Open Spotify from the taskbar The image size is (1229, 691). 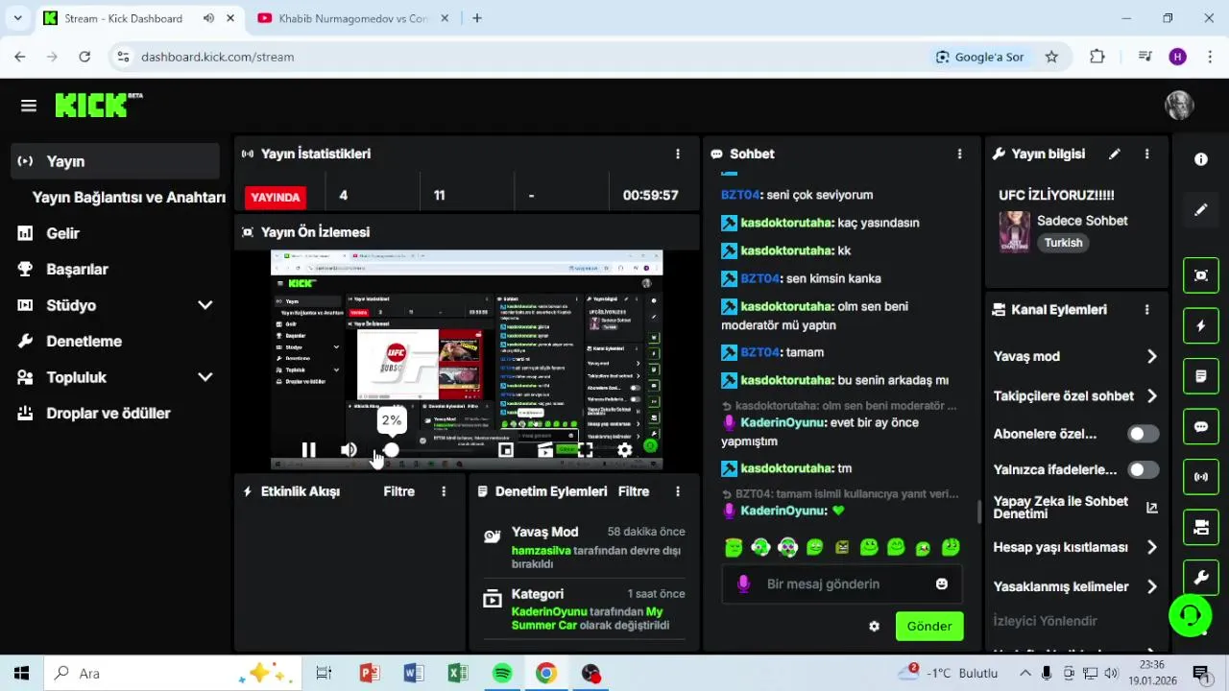502,673
